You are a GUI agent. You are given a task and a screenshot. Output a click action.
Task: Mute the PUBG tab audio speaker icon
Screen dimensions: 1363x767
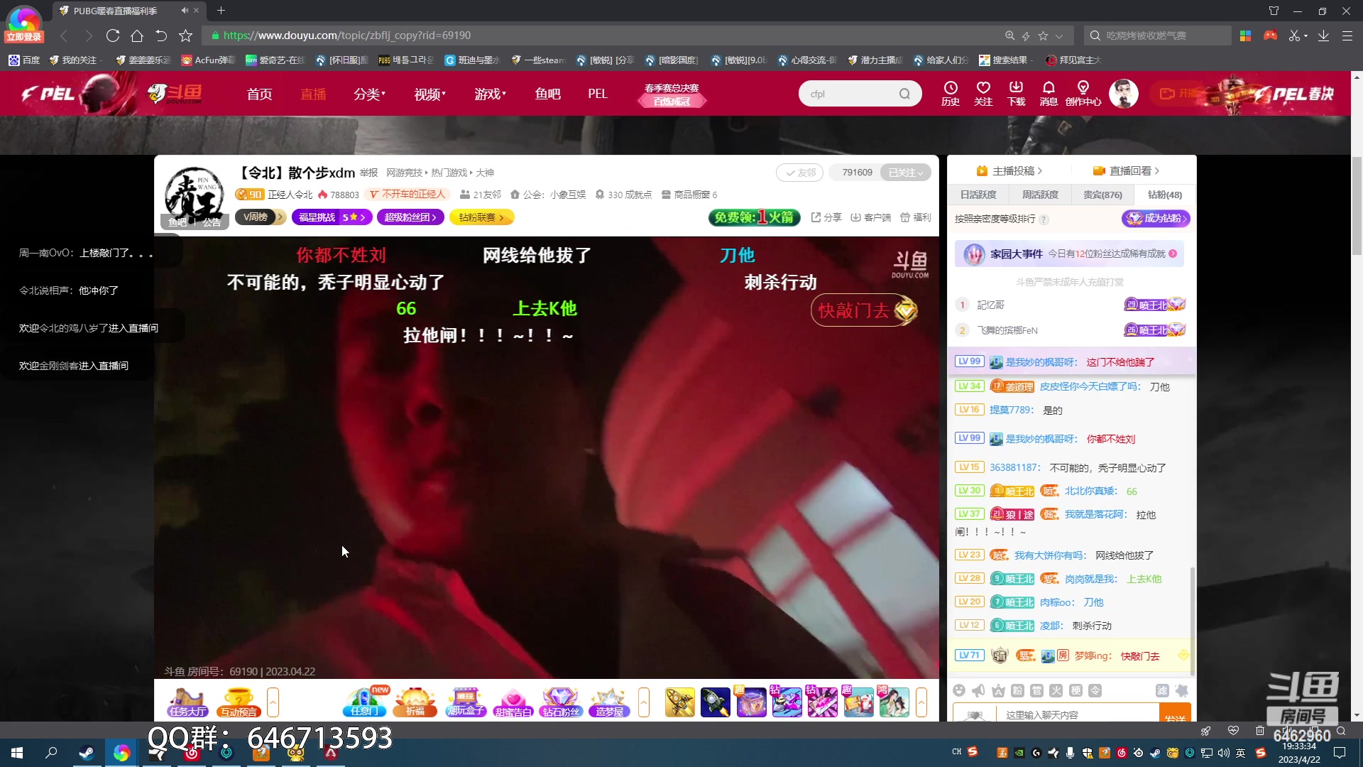[x=184, y=11]
